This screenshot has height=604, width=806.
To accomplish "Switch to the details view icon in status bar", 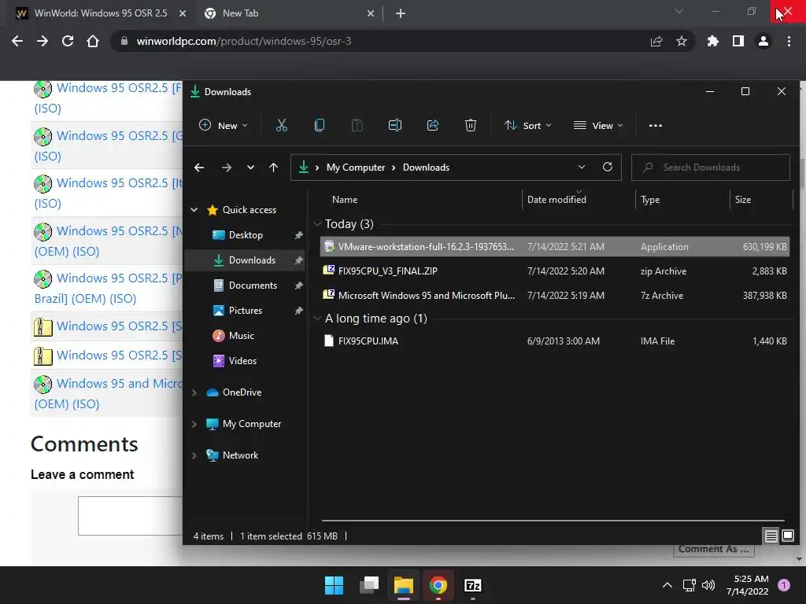I will click(x=771, y=536).
